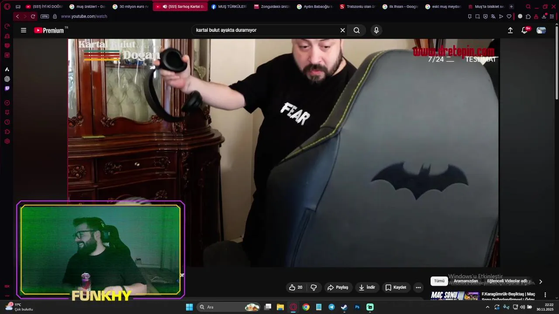This screenshot has height=314, width=559.
Task: Open YouTube notifications bell
Action: coord(524,30)
